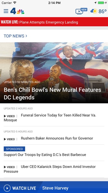Image resolution: width=108 pixels, height=193 pixels.
Task: Open Rushern Baker Announces Run for Governor
Action: coord(57,138)
